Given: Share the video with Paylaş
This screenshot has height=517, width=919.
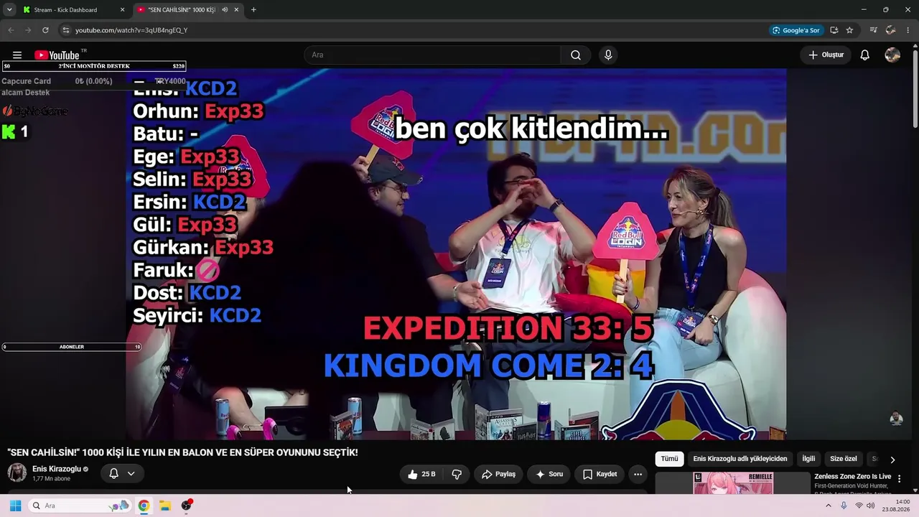Looking at the screenshot, I should click(x=499, y=474).
